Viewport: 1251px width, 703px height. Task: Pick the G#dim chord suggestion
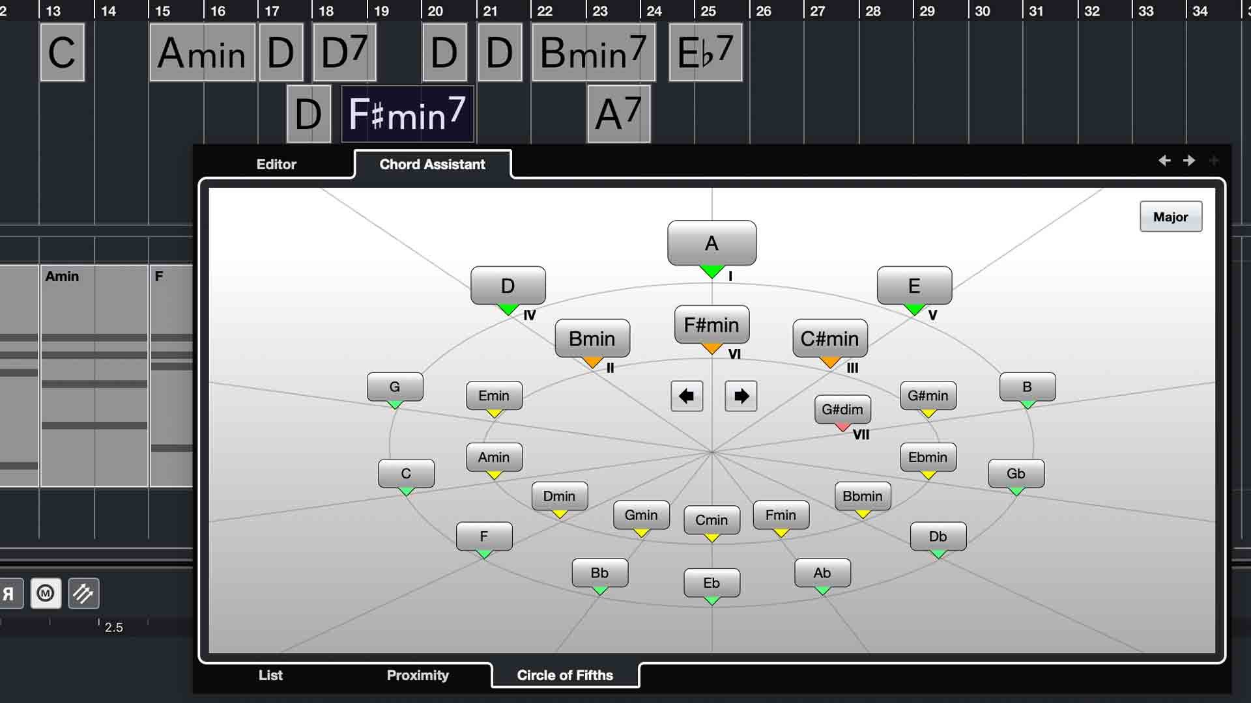point(842,409)
